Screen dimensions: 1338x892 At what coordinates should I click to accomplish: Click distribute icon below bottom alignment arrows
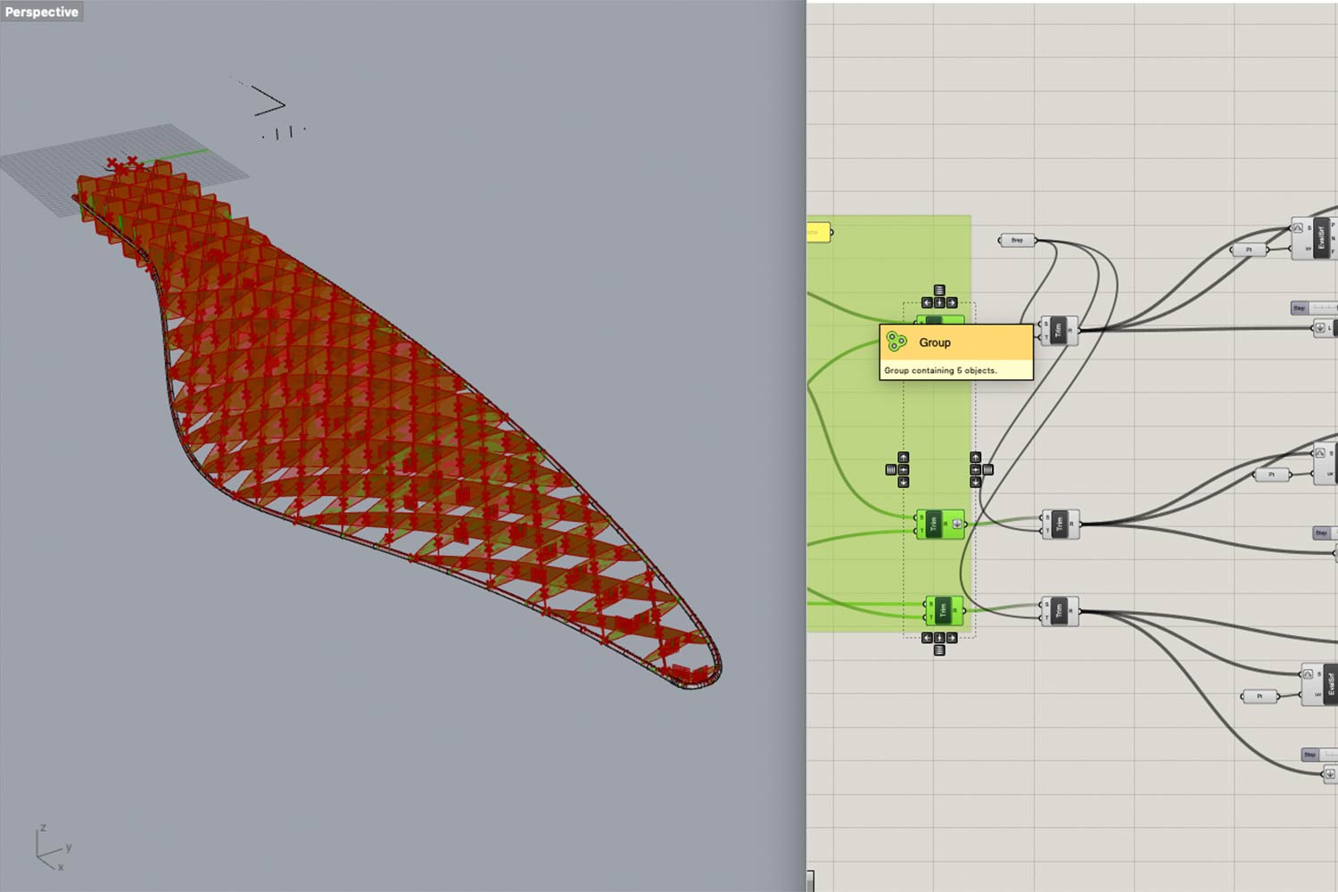click(x=939, y=650)
